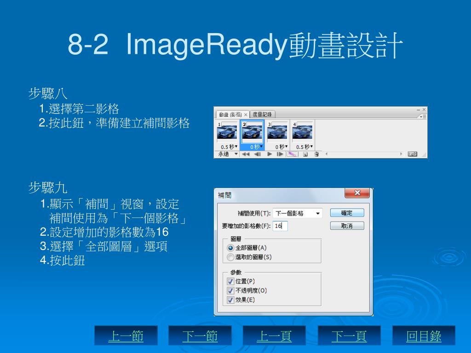This screenshot has width=471, height=353.
Task: Click the convert to timeline icon
Action: (x=413, y=154)
